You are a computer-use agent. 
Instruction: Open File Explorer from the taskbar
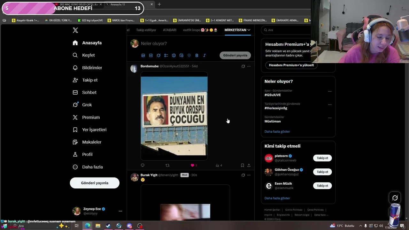coord(98,226)
